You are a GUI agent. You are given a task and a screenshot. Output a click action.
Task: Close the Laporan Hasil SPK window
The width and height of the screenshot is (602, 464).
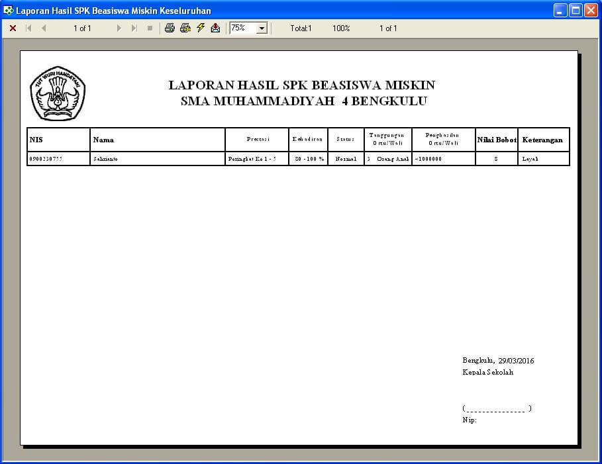point(591,11)
